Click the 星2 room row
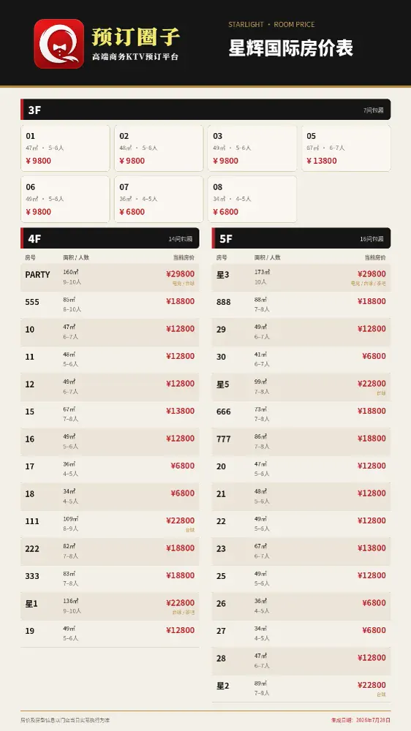Image resolution: width=411 pixels, height=731 pixels. [x=301, y=689]
